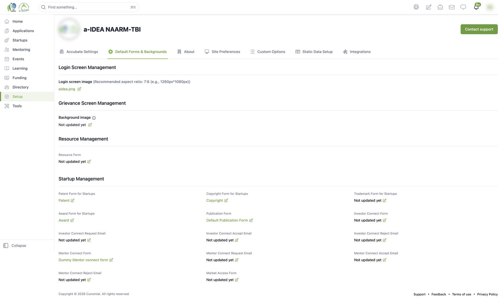Edit the Default Publication Form
The height and width of the screenshot is (298, 498).
click(251, 220)
